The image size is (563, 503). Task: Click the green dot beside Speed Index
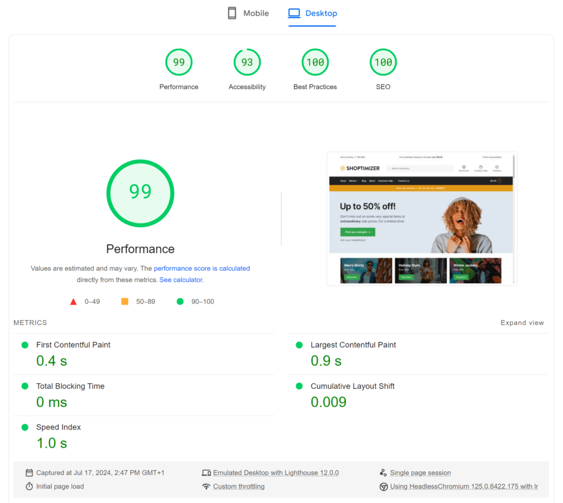coord(24,427)
